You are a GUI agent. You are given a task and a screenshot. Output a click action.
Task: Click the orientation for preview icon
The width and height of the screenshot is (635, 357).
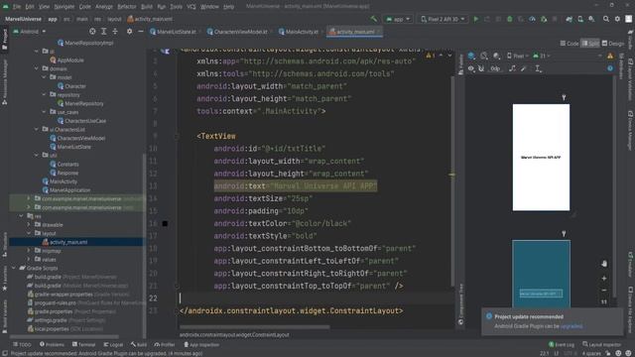click(484, 56)
